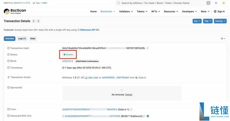Go to previous transaction arrow
Screen dimensions: 230x121
[34, 21]
